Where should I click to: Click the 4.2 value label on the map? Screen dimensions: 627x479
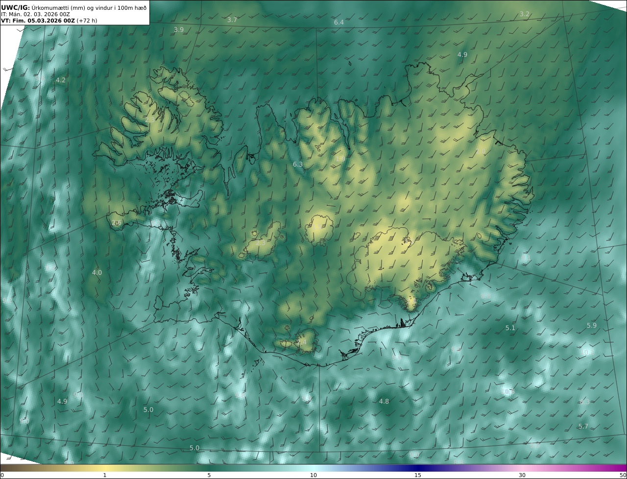61,80
